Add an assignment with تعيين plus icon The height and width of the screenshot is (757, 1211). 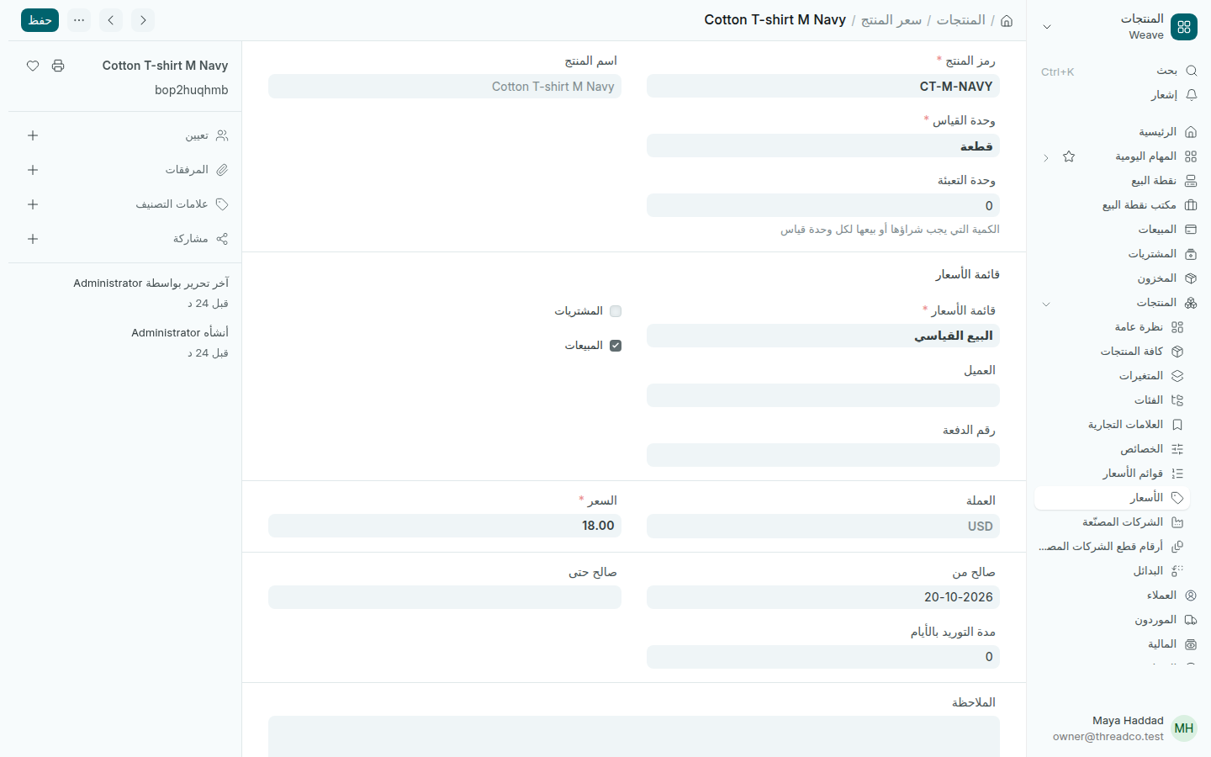coord(33,135)
